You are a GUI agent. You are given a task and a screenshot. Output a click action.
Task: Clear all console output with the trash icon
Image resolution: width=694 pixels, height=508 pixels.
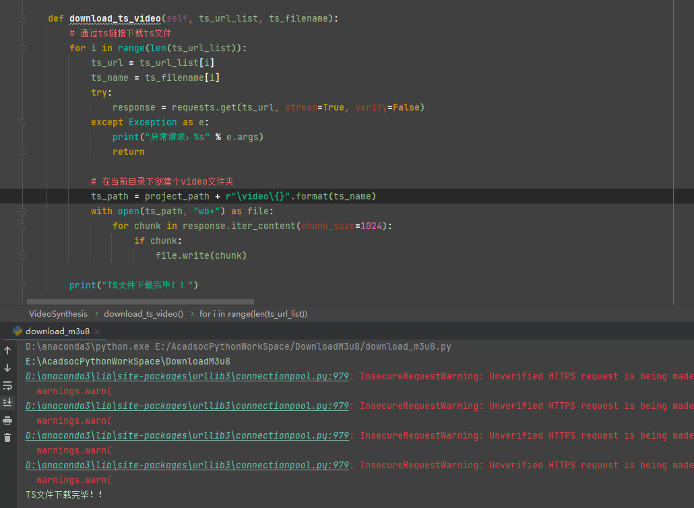coord(8,437)
